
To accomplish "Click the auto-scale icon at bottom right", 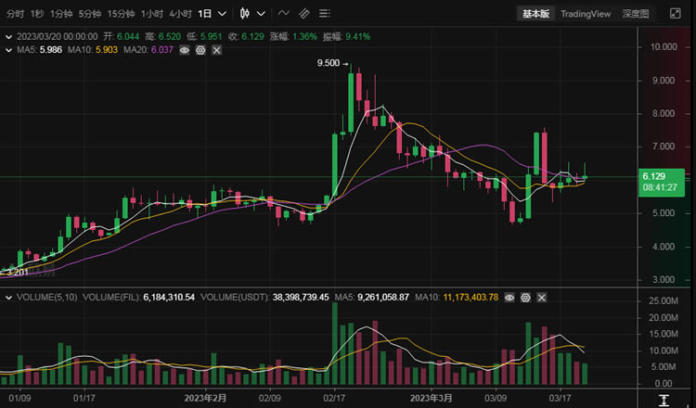I will tap(664, 401).
